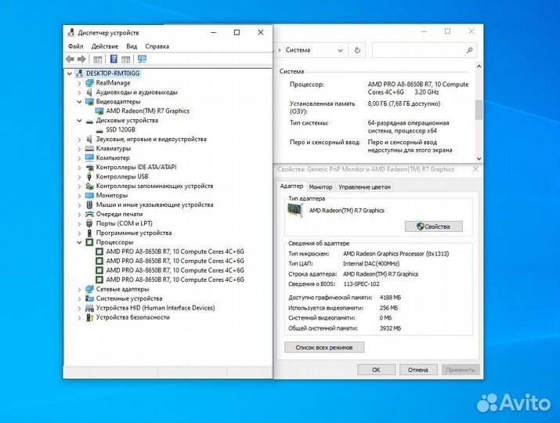This screenshot has width=560, height=423.
Task: Expand the Контроллеры запоминающих устройств branch
Action: click(79, 186)
